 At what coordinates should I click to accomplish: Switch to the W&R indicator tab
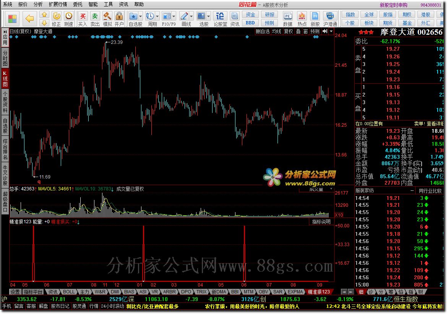click(100, 292)
